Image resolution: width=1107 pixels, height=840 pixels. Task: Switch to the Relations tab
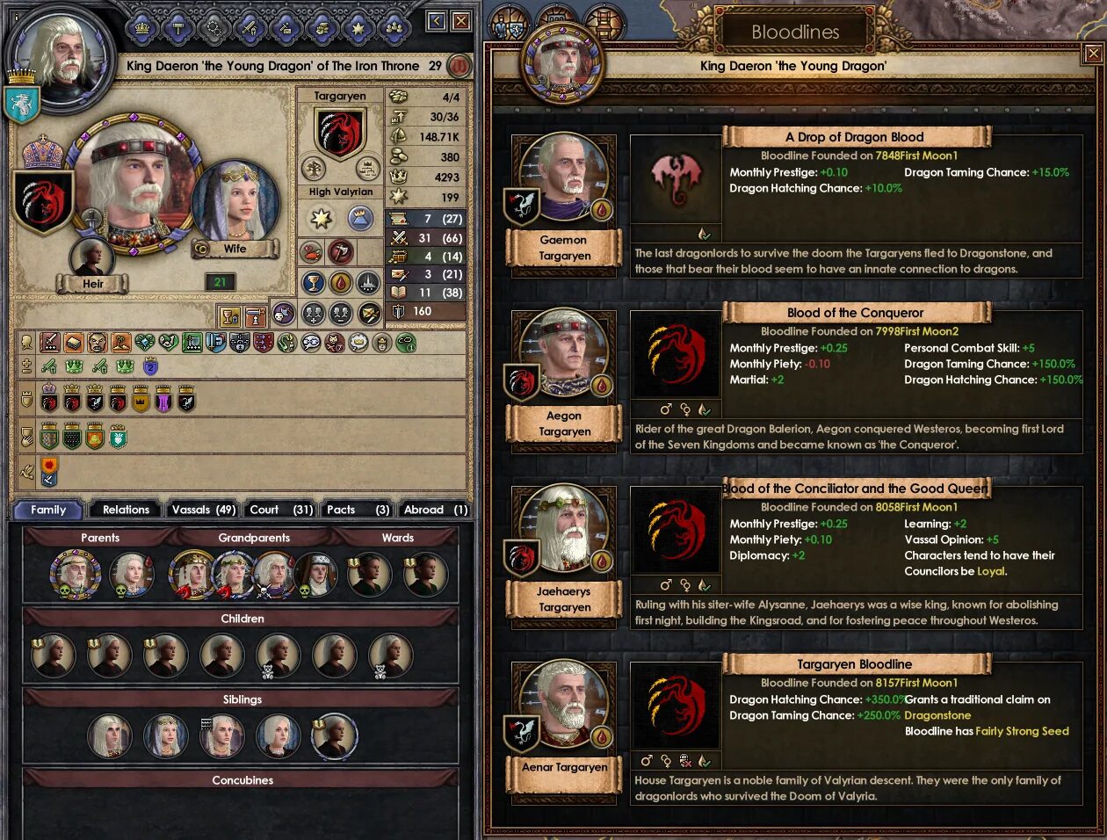pyautogui.click(x=126, y=510)
